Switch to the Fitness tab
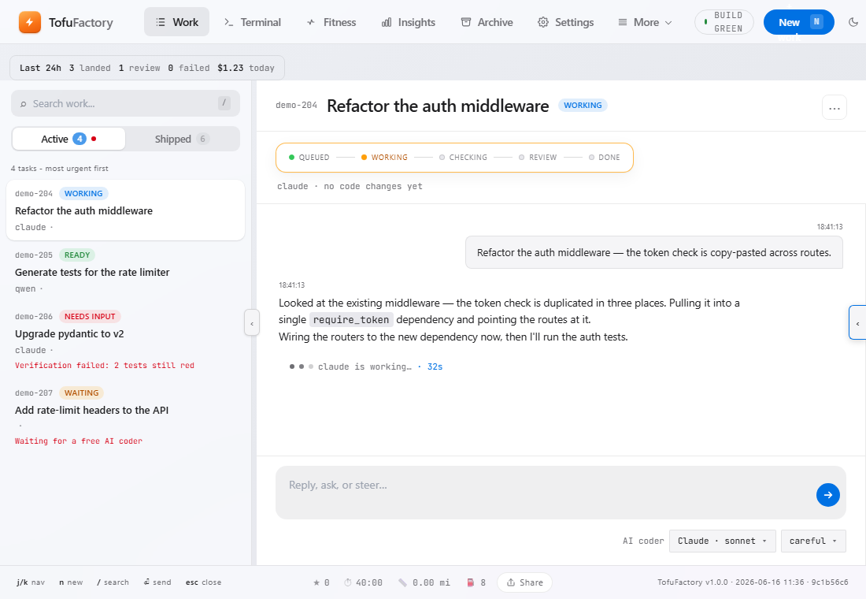Viewport: 866px width, 599px height. [x=331, y=22]
